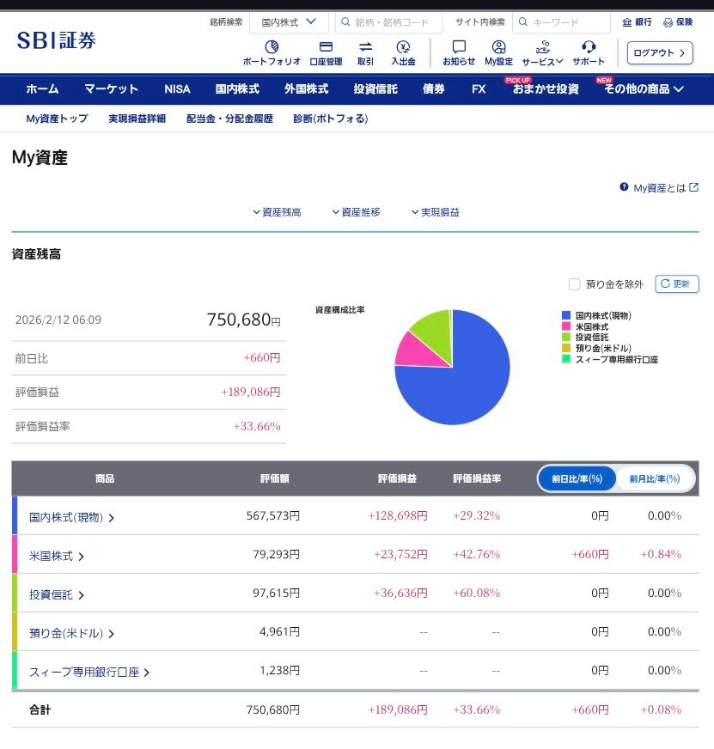This screenshot has width=714, height=749.
Task: Click the ログアウト button
Action: click(x=659, y=52)
